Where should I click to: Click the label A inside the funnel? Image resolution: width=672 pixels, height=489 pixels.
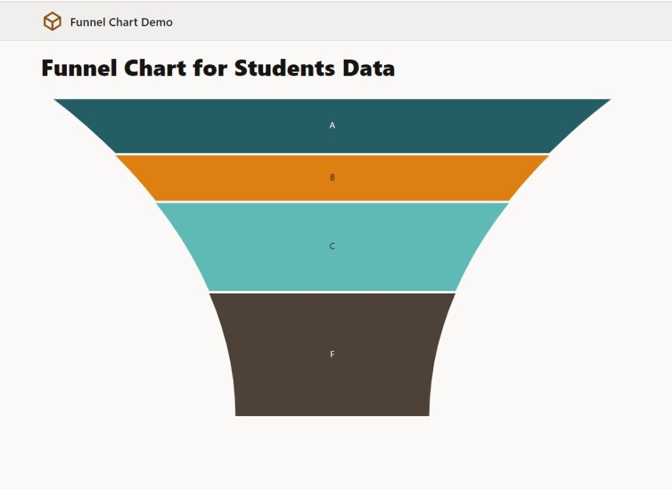click(x=333, y=123)
